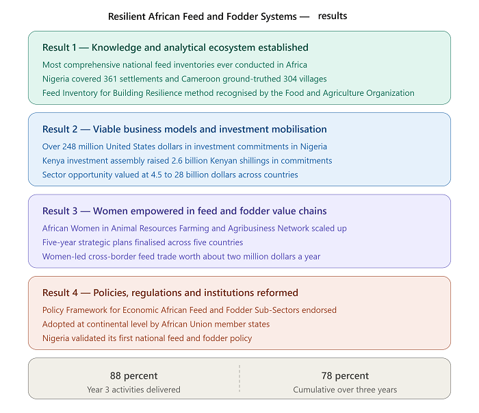Click the Policy Framework endorsed line
Screen dimensions: 479x413
coord(190,310)
